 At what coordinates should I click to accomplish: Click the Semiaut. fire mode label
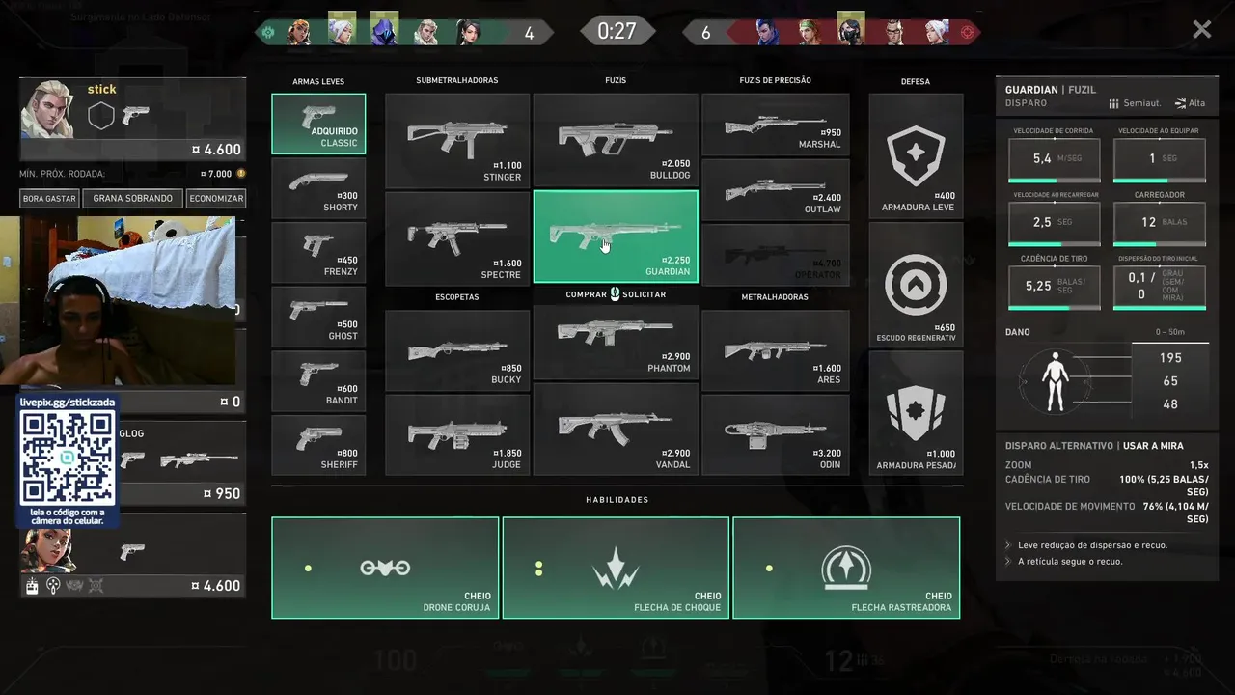pos(1135,103)
